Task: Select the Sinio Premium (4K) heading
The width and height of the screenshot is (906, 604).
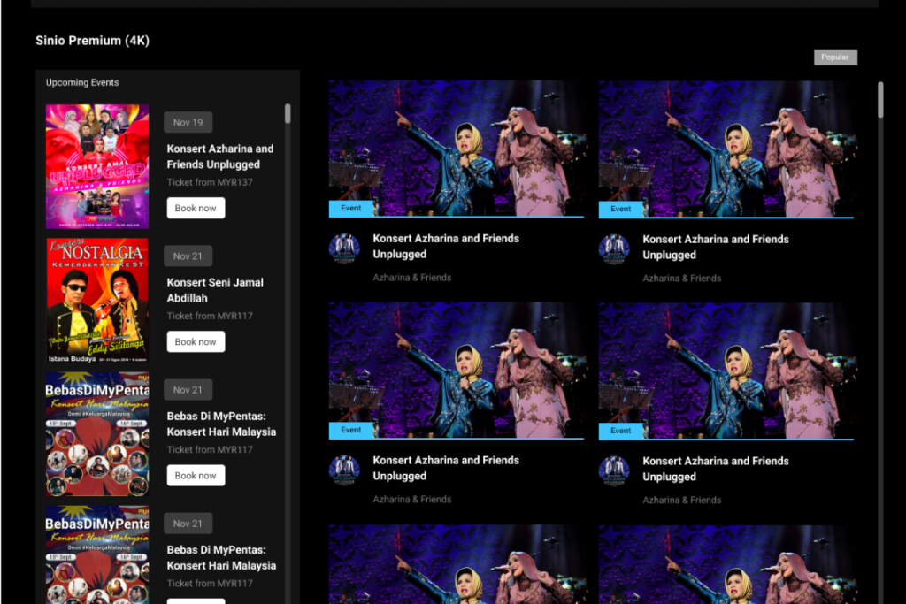Action: pyautogui.click(x=92, y=41)
